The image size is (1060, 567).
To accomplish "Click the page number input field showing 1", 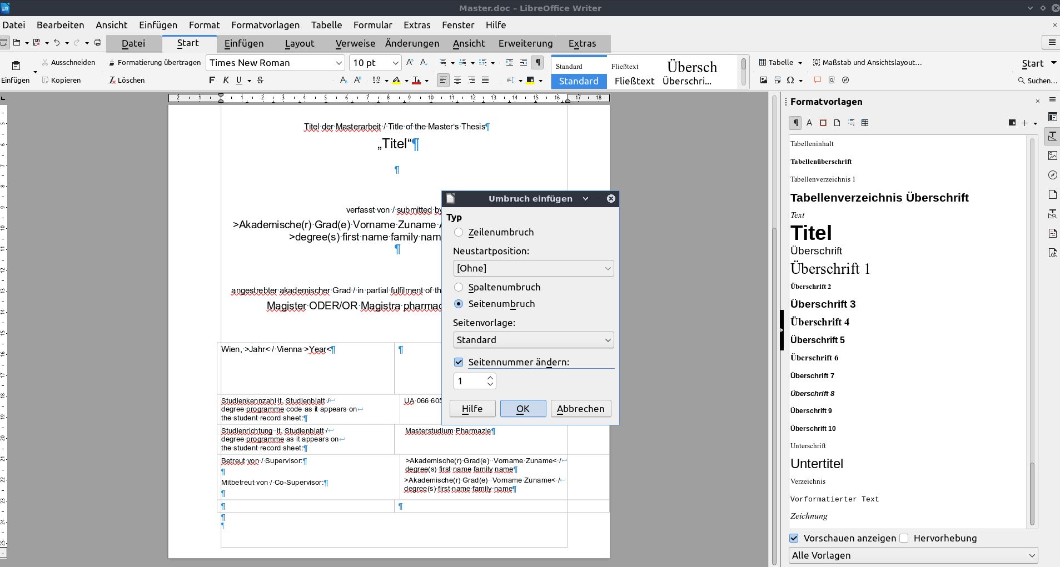I will [470, 381].
